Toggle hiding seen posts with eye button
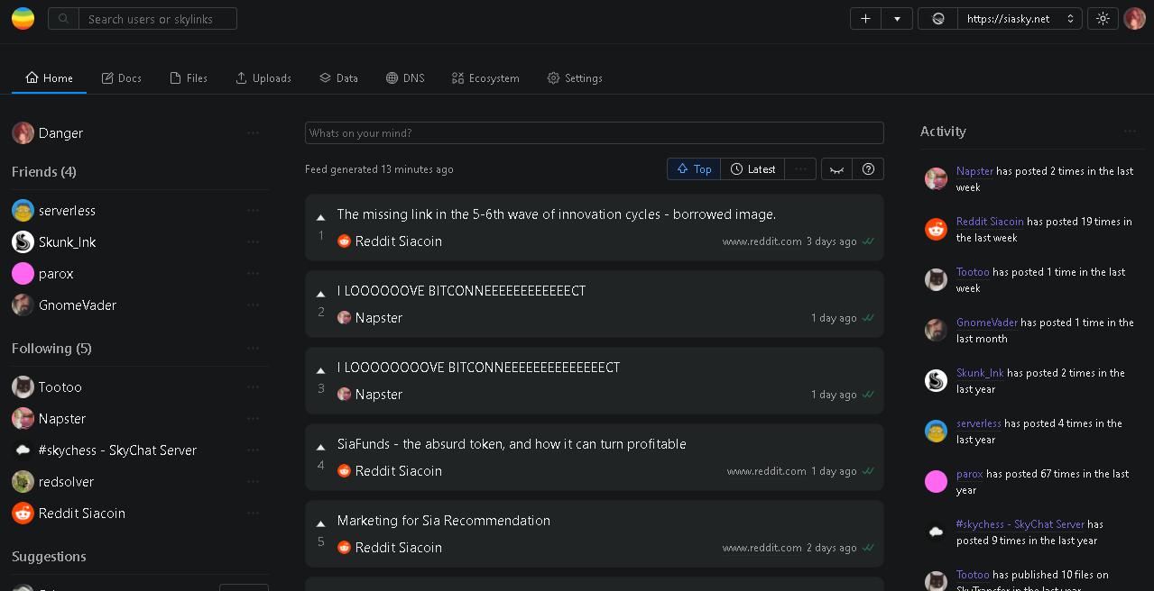The width and height of the screenshot is (1154, 591). (836, 169)
